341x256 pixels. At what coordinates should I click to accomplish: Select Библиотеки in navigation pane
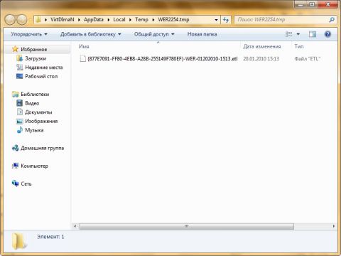[x=35, y=95]
